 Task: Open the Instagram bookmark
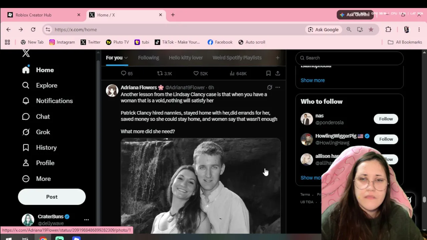(62, 42)
